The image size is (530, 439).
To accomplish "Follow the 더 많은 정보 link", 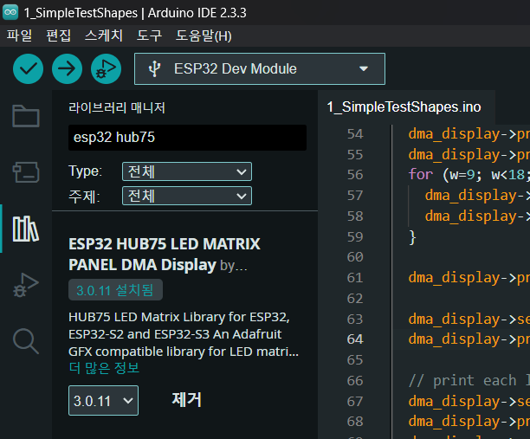I will (x=104, y=368).
